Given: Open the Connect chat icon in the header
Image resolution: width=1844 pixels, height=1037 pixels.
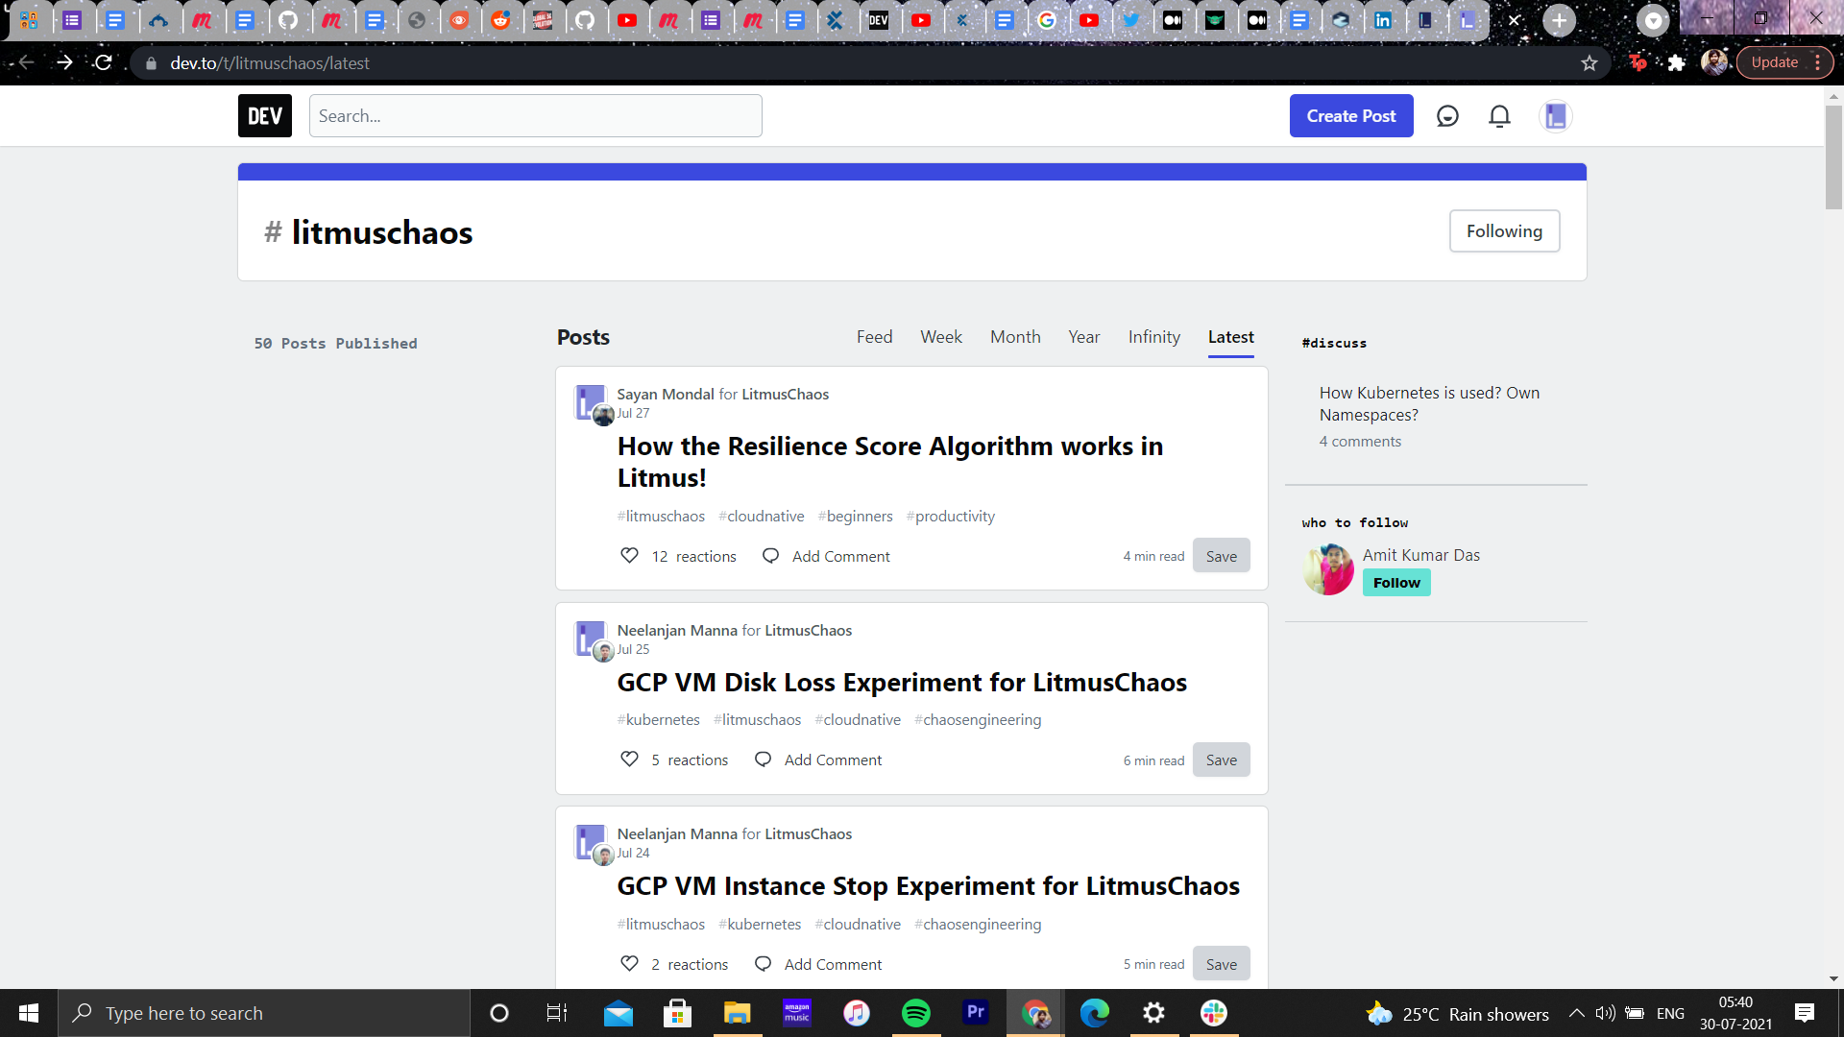Looking at the screenshot, I should [1447, 116].
